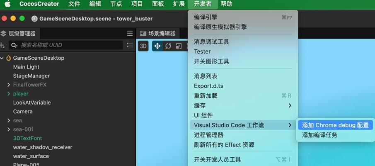Screen dimensions: 375x166
Task: Expand the FinalTowerFX node
Action: tap(9, 85)
